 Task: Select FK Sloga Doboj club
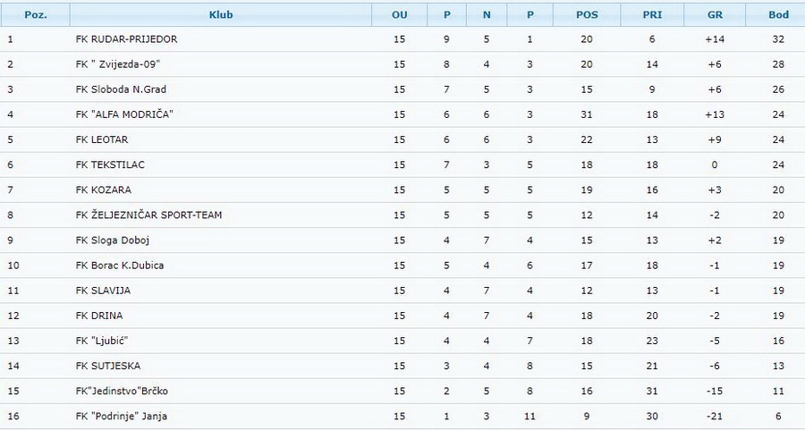(x=113, y=240)
